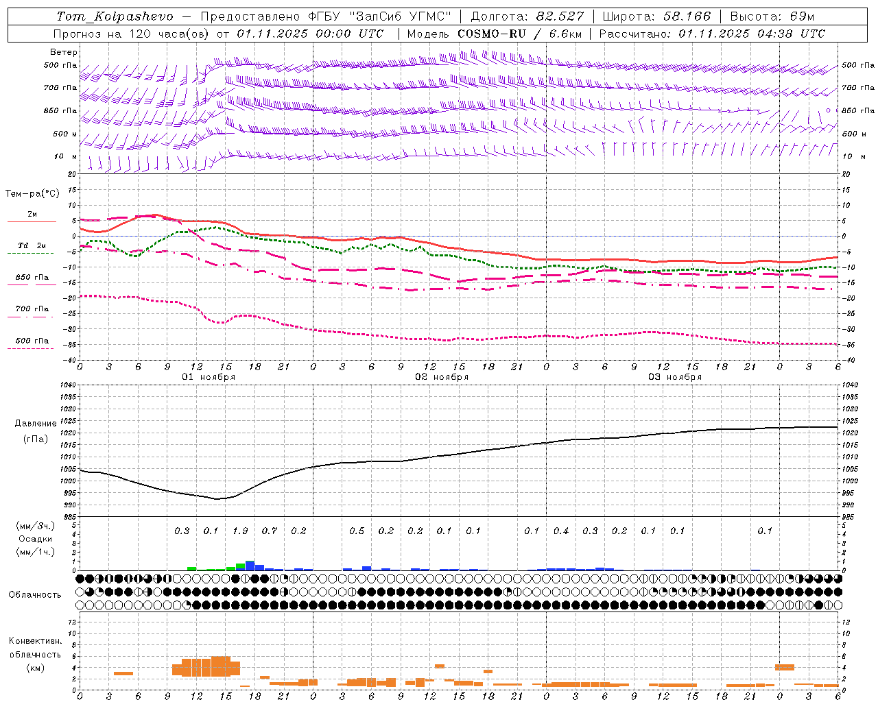The width and height of the screenshot is (878, 702).
Task: Click the 0.4 precipitation total
Action: pyautogui.click(x=561, y=531)
